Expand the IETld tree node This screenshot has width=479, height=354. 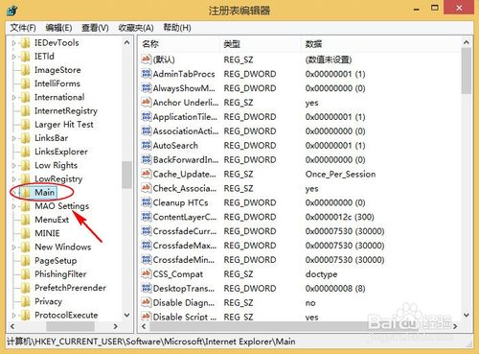(13, 57)
